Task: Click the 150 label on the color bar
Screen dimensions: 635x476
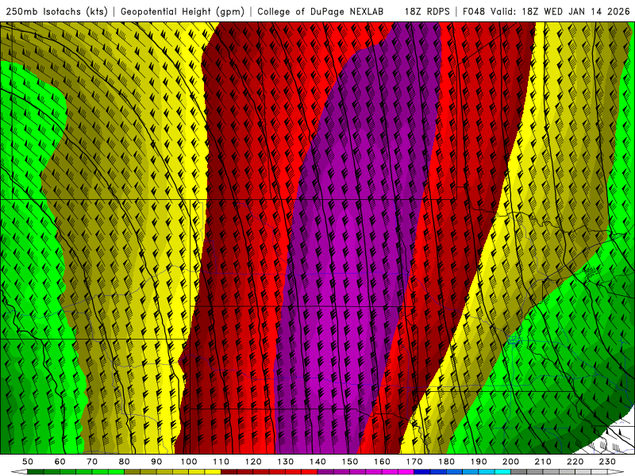Action: [350, 462]
